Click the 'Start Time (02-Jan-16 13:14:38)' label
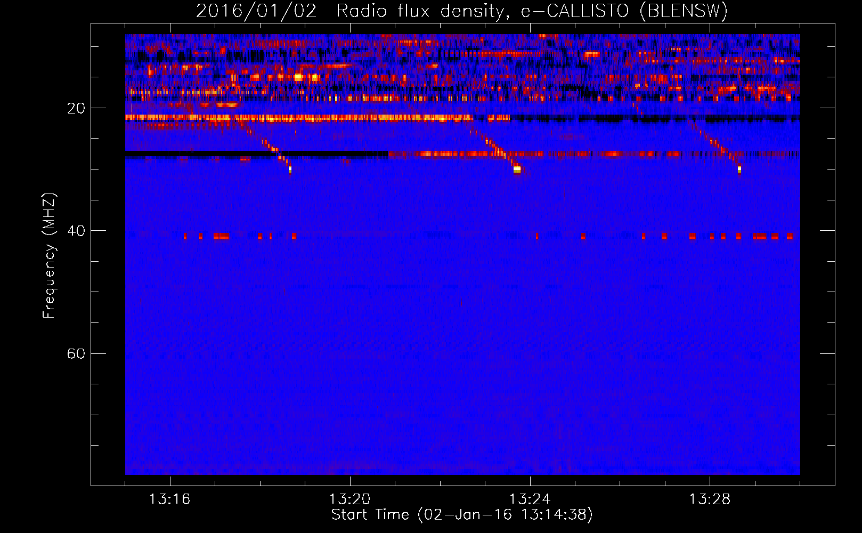The width and height of the screenshot is (862, 533). 462,515
